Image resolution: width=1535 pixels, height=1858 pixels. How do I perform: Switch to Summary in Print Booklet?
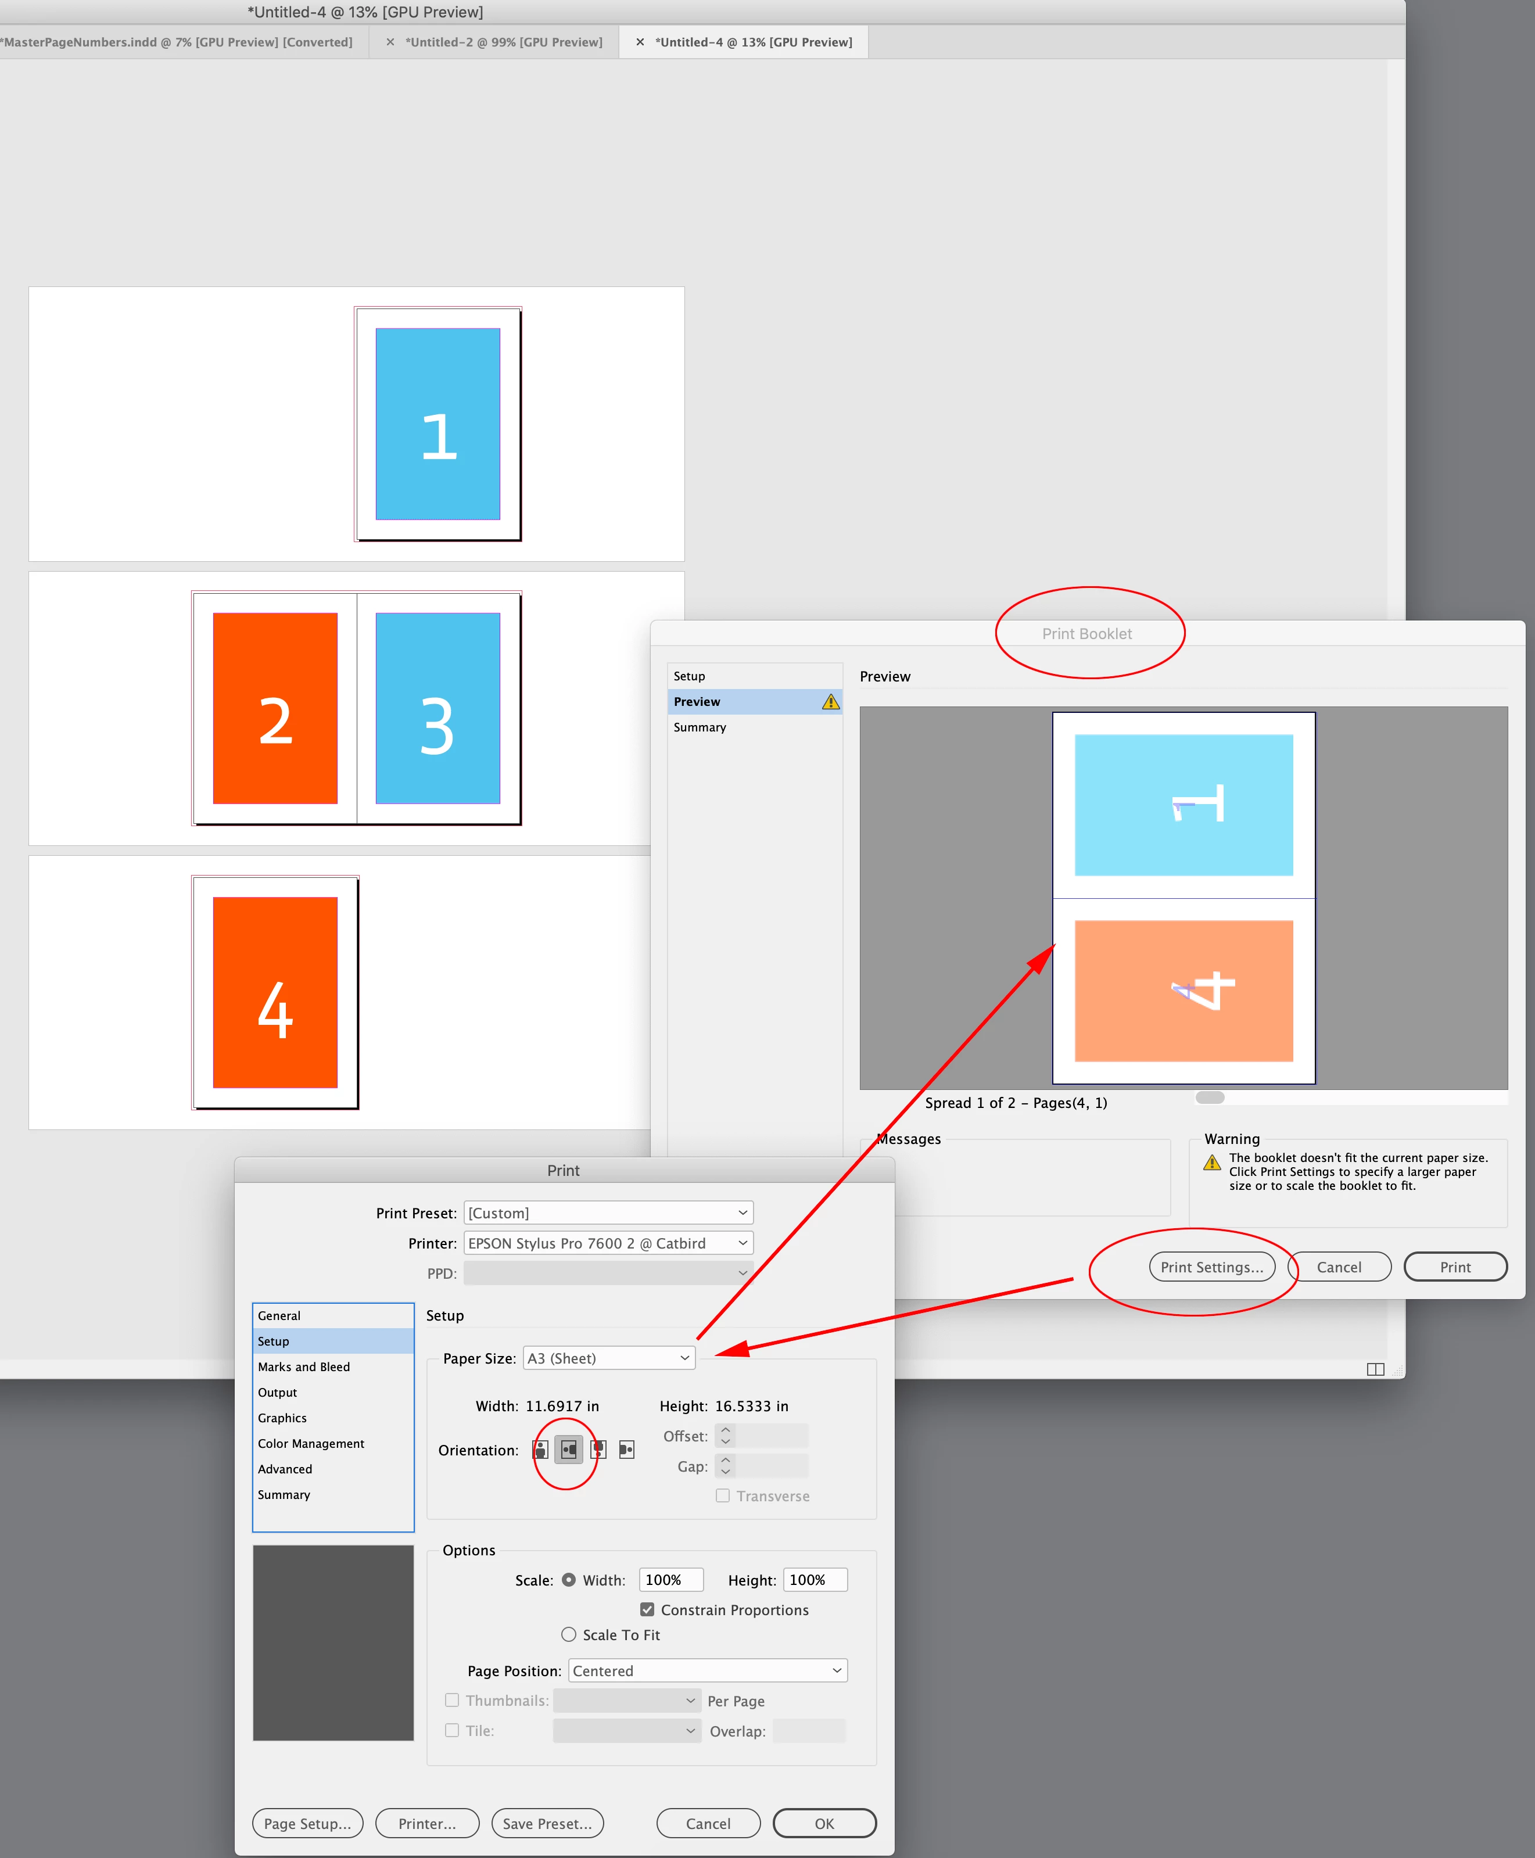(700, 727)
